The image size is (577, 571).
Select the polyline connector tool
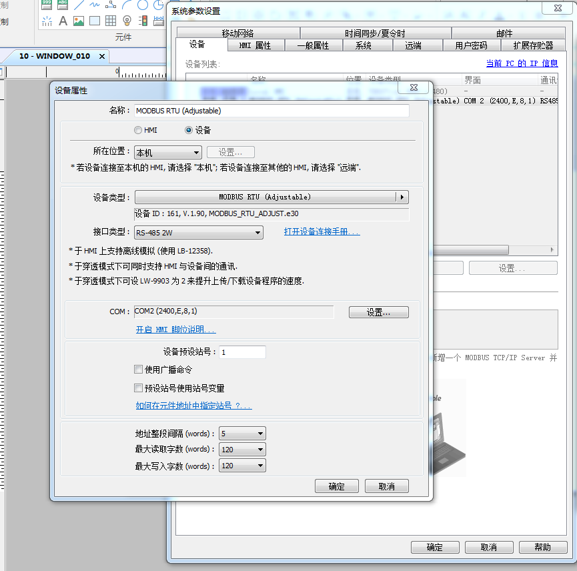point(111,5)
